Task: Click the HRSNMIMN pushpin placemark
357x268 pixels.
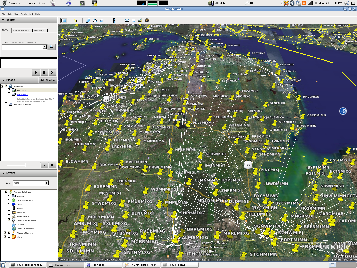Action: click(170, 151)
